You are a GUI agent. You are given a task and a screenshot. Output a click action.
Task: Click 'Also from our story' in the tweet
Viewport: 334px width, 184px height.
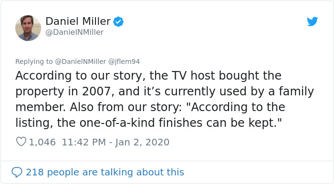point(125,107)
